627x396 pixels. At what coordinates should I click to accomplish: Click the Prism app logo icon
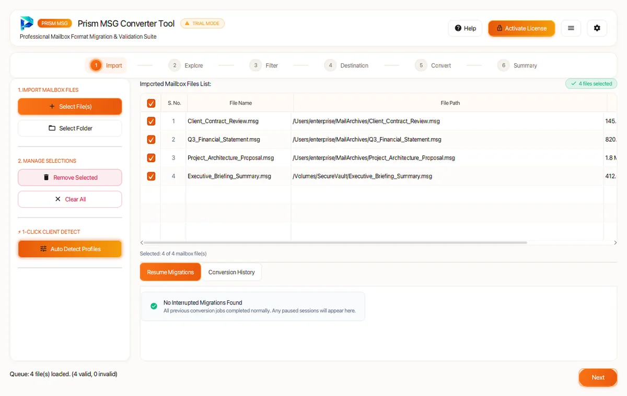click(x=27, y=24)
